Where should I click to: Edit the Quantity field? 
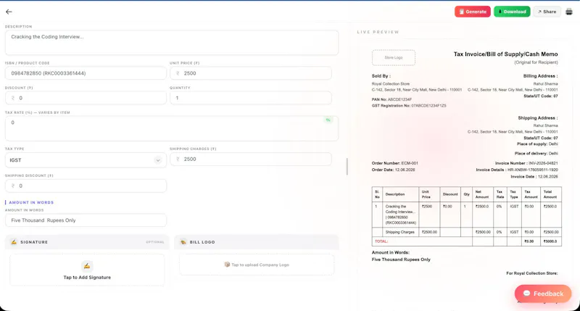(x=250, y=98)
